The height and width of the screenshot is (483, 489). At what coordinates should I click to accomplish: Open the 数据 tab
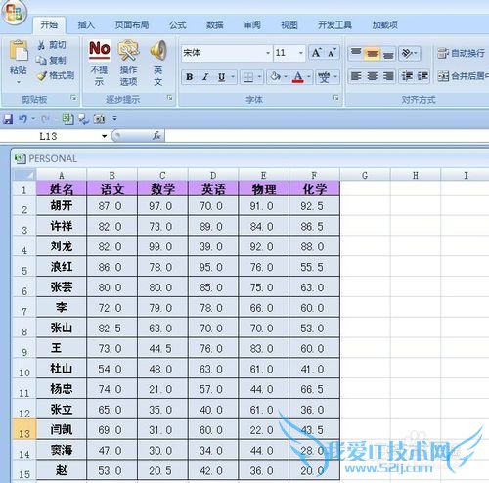click(215, 25)
